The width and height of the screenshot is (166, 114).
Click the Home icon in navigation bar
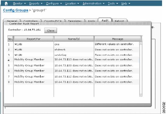[6, 3]
